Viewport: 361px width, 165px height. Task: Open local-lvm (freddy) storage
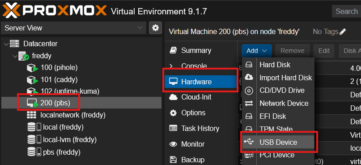[x=70, y=139]
